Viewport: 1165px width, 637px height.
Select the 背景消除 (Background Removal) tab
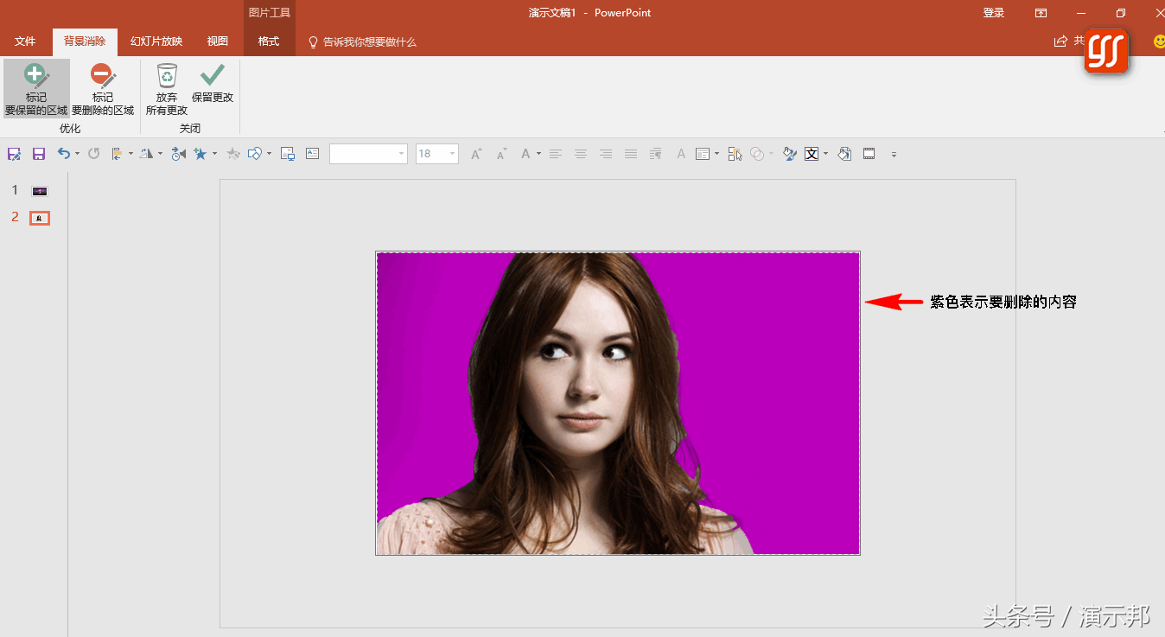pyautogui.click(x=85, y=41)
